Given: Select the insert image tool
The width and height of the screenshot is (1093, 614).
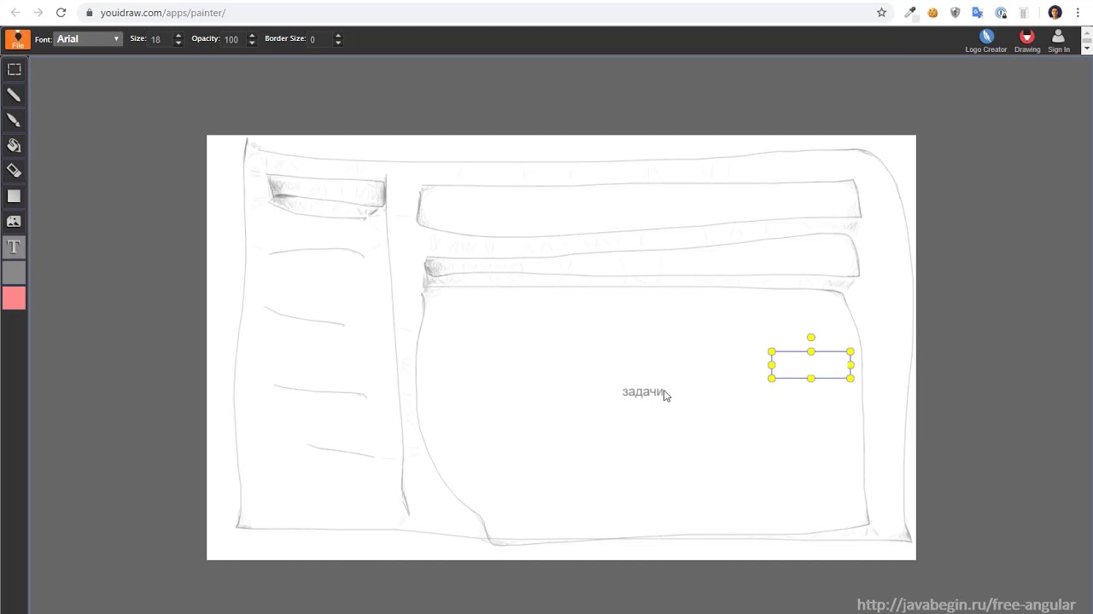Looking at the screenshot, I should (x=14, y=222).
